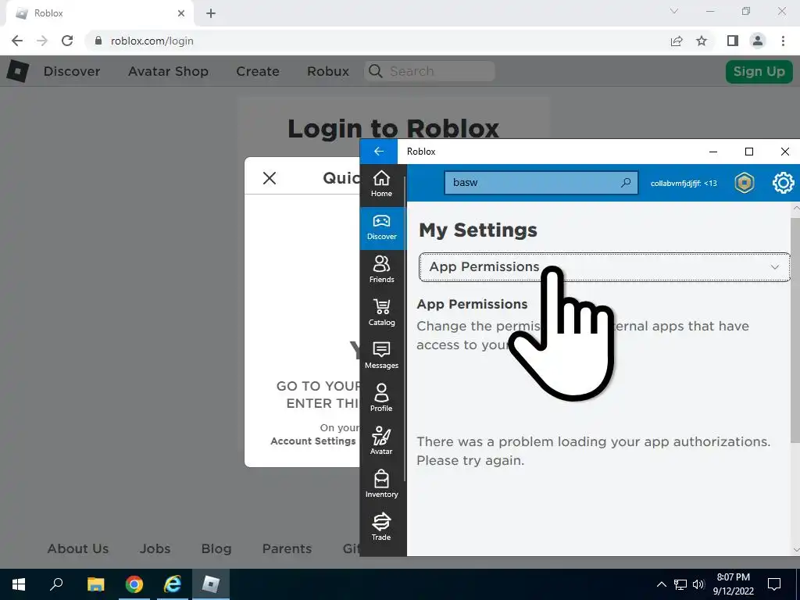Open Windows taskbar search
This screenshot has width=800, height=600.
pyautogui.click(x=56, y=584)
